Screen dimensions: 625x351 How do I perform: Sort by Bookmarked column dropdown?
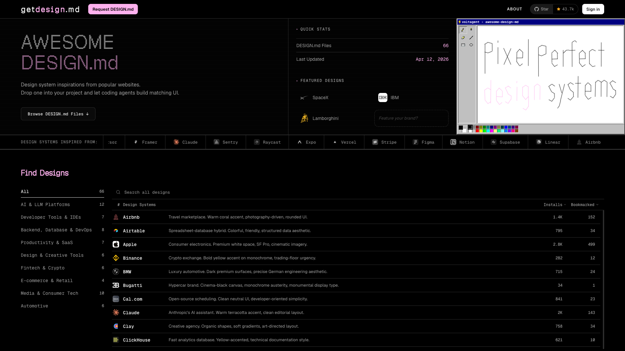(x=584, y=205)
